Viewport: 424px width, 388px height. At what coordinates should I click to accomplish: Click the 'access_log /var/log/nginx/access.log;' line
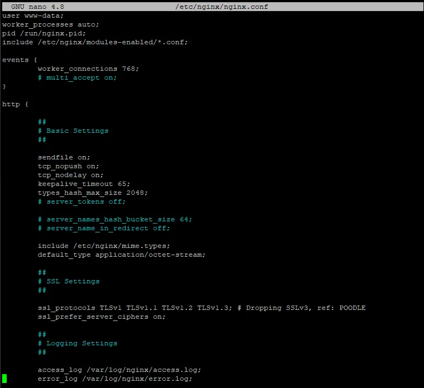tap(119, 370)
